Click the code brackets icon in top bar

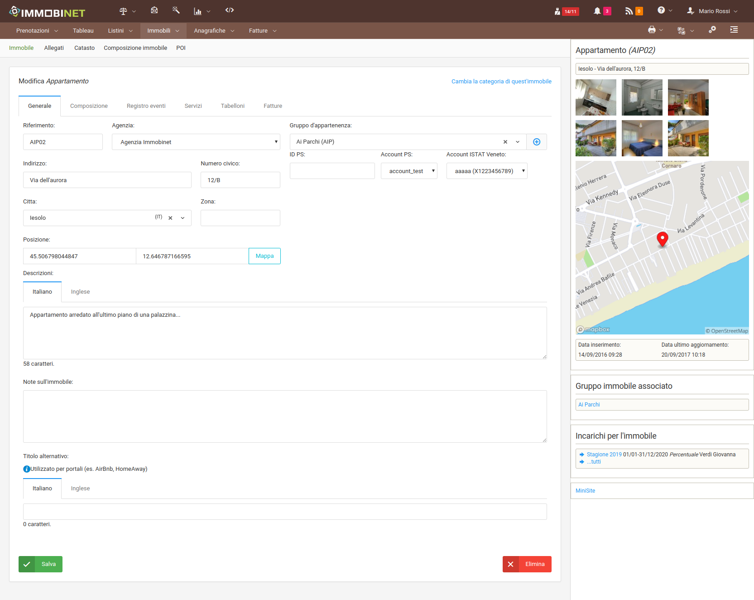coord(230,10)
